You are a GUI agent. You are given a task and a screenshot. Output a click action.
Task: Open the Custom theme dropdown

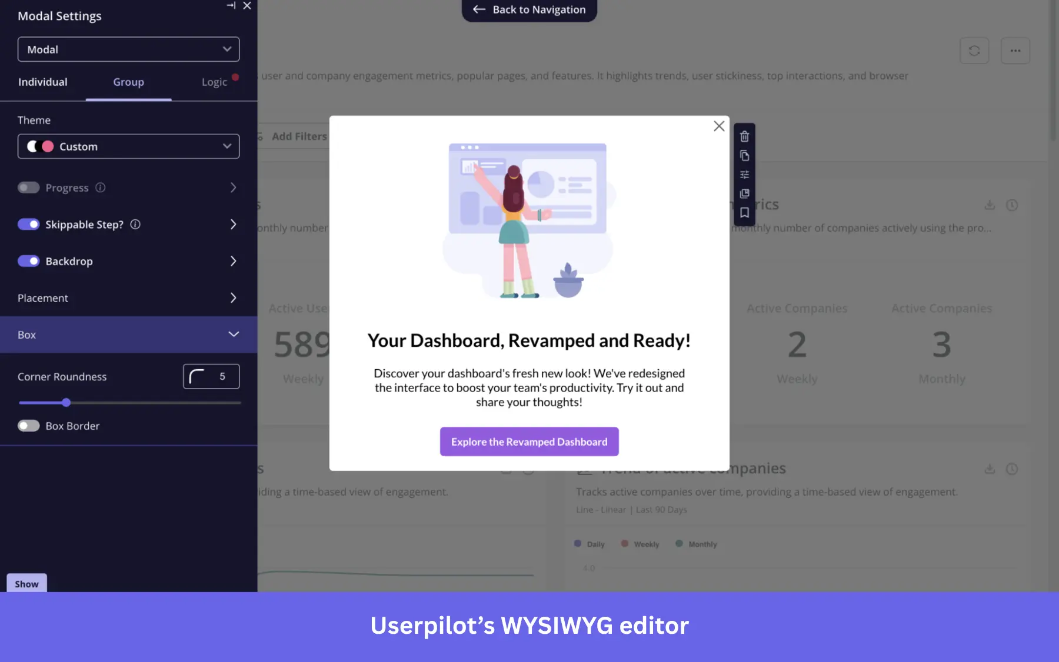click(x=128, y=146)
